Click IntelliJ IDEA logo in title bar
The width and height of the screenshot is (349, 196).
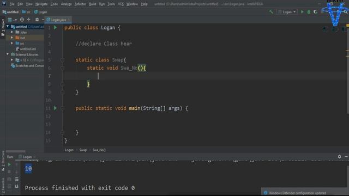[4, 4]
